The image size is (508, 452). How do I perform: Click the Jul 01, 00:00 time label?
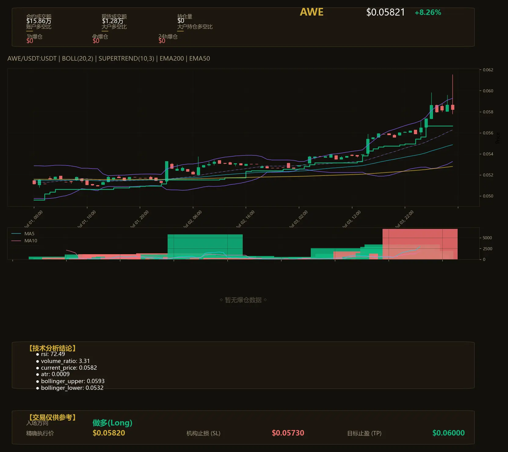click(34, 219)
